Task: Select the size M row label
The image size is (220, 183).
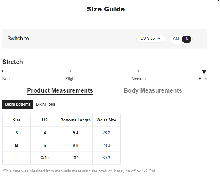Action: 17,145
